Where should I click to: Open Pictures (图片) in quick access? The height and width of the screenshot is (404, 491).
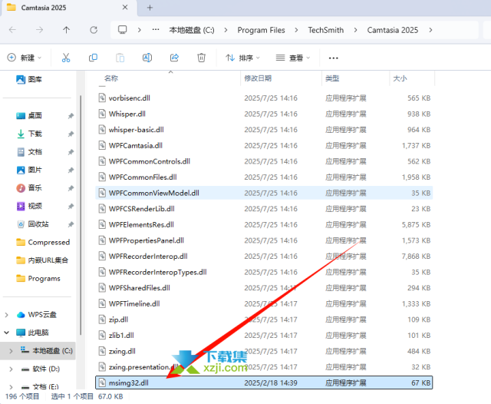(x=29, y=170)
